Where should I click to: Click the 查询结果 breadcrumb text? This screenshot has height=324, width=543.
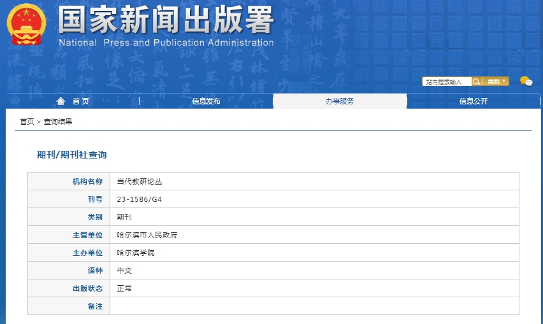(58, 122)
